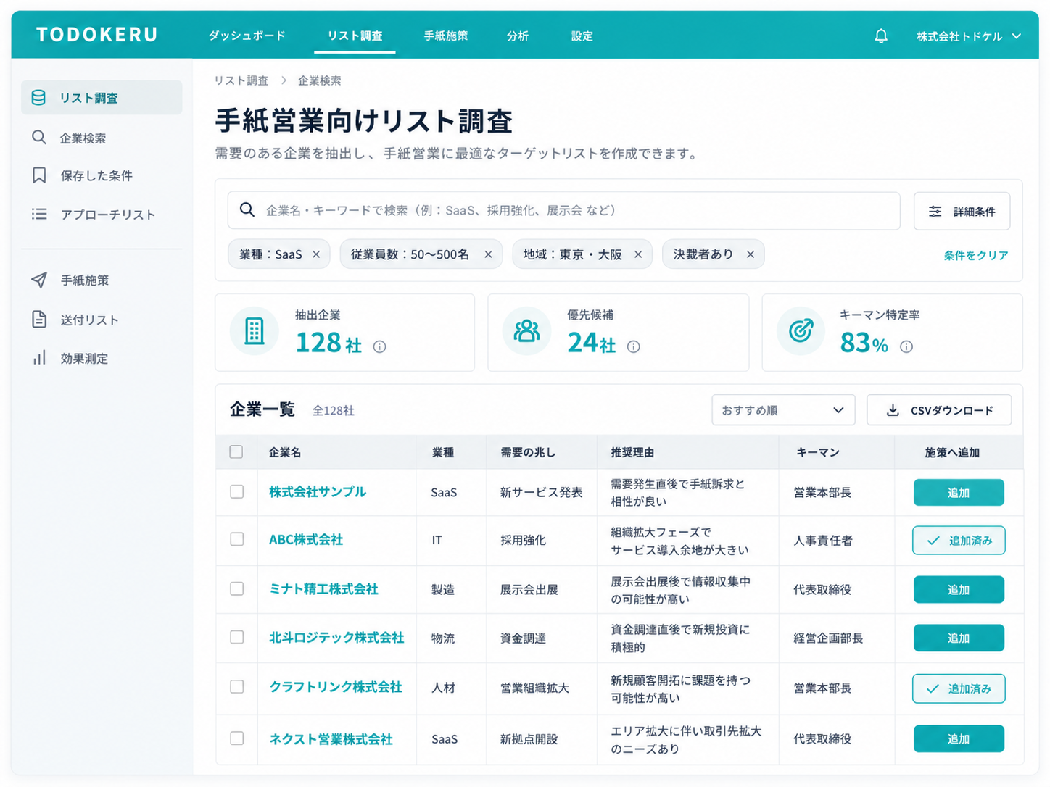This screenshot has height=787, width=1050.
Task: Check the ミナト精工株式会社 row checkbox
Action: click(x=236, y=589)
